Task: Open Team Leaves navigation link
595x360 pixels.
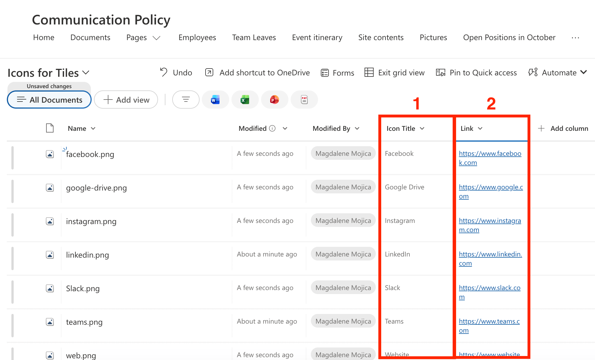Action: point(254,38)
